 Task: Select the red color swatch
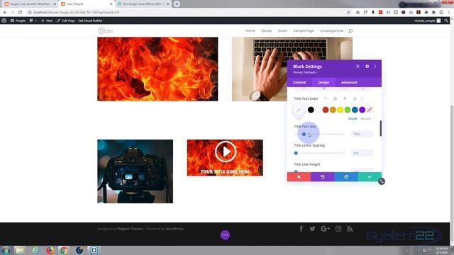326,110
